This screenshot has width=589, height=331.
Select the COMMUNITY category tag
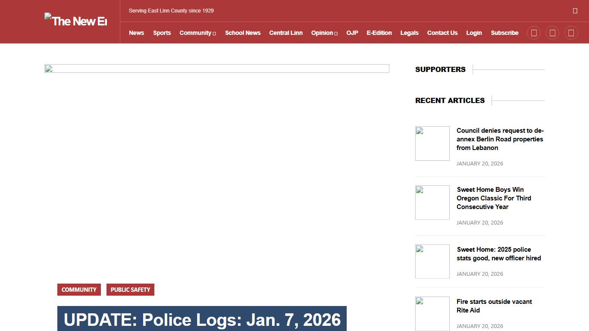pyautogui.click(x=79, y=290)
